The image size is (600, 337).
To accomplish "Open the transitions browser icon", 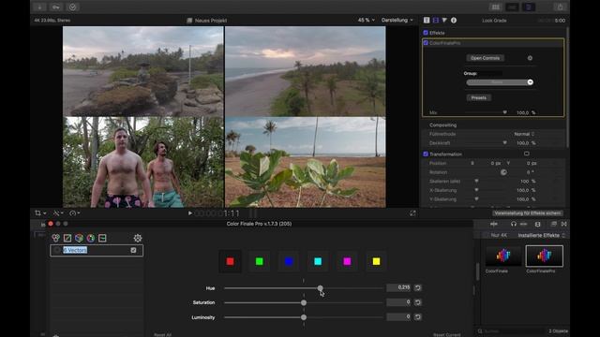I will pyautogui.click(x=564, y=224).
